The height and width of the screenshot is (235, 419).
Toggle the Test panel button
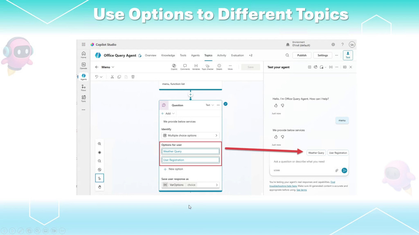coord(348,55)
